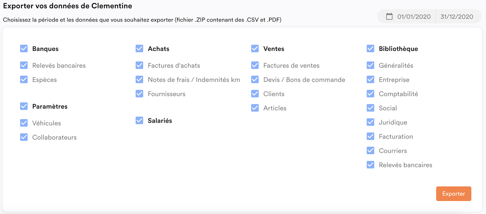Click the Comptabilité label
Screen dimensions: 486x214
coord(398,94)
